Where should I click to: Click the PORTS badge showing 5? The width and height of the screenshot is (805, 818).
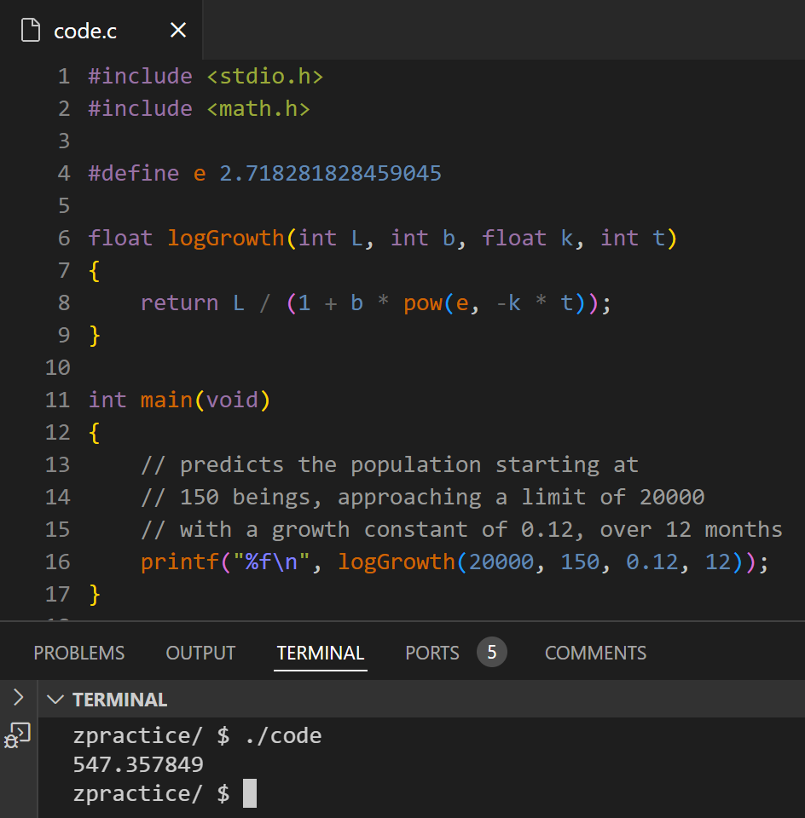tap(492, 652)
